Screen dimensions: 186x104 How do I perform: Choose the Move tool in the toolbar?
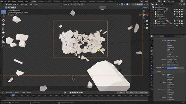click(x=3, y=21)
